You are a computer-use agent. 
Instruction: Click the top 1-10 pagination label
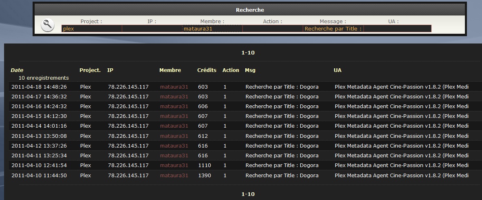pyautogui.click(x=248, y=53)
